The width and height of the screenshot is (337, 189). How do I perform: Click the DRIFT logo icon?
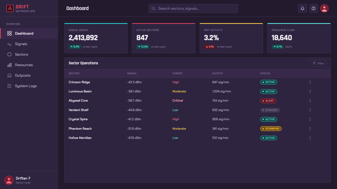(10, 8)
